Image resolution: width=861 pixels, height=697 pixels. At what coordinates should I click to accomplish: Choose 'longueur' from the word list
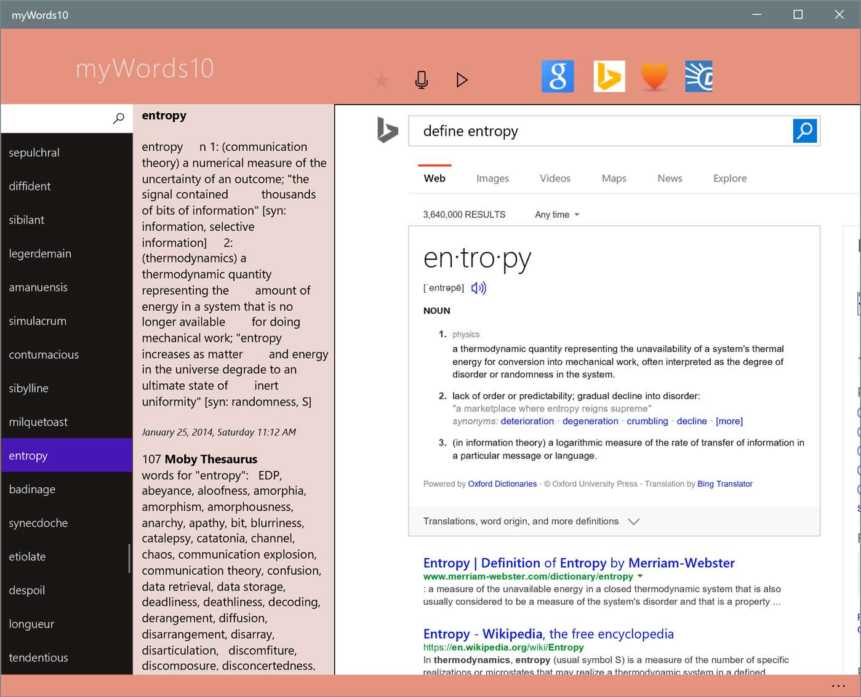[66, 624]
